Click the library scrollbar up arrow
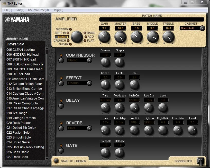 47,49
